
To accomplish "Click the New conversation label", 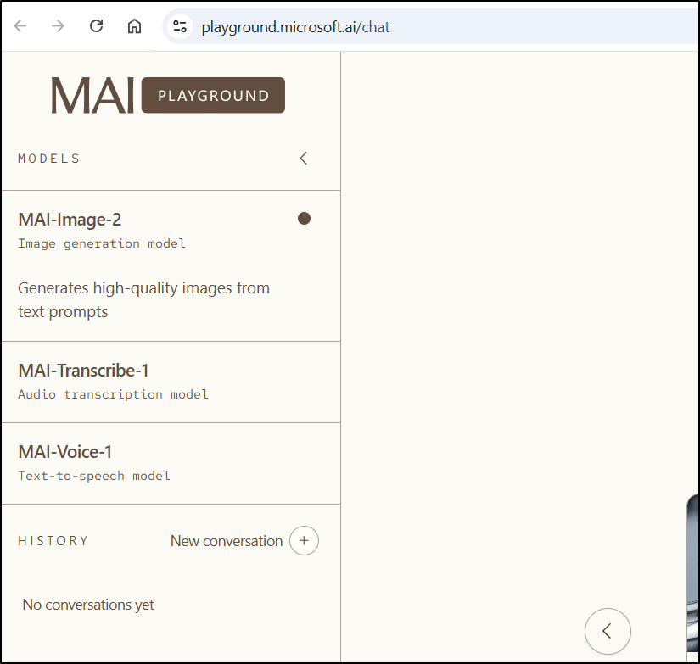I will pos(227,541).
